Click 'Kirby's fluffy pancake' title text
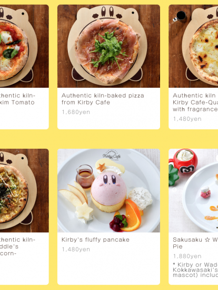Image resolution: width=218 pixels, height=290 pixels. (x=95, y=240)
